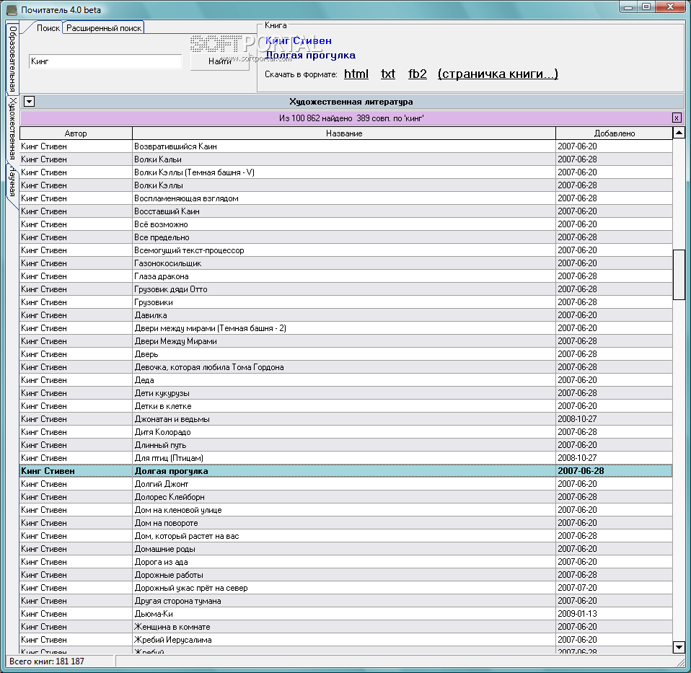This screenshot has width=691, height=673.
Task: Select the row Долорес Клейборн
Action: pyautogui.click(x=346, y=497)
